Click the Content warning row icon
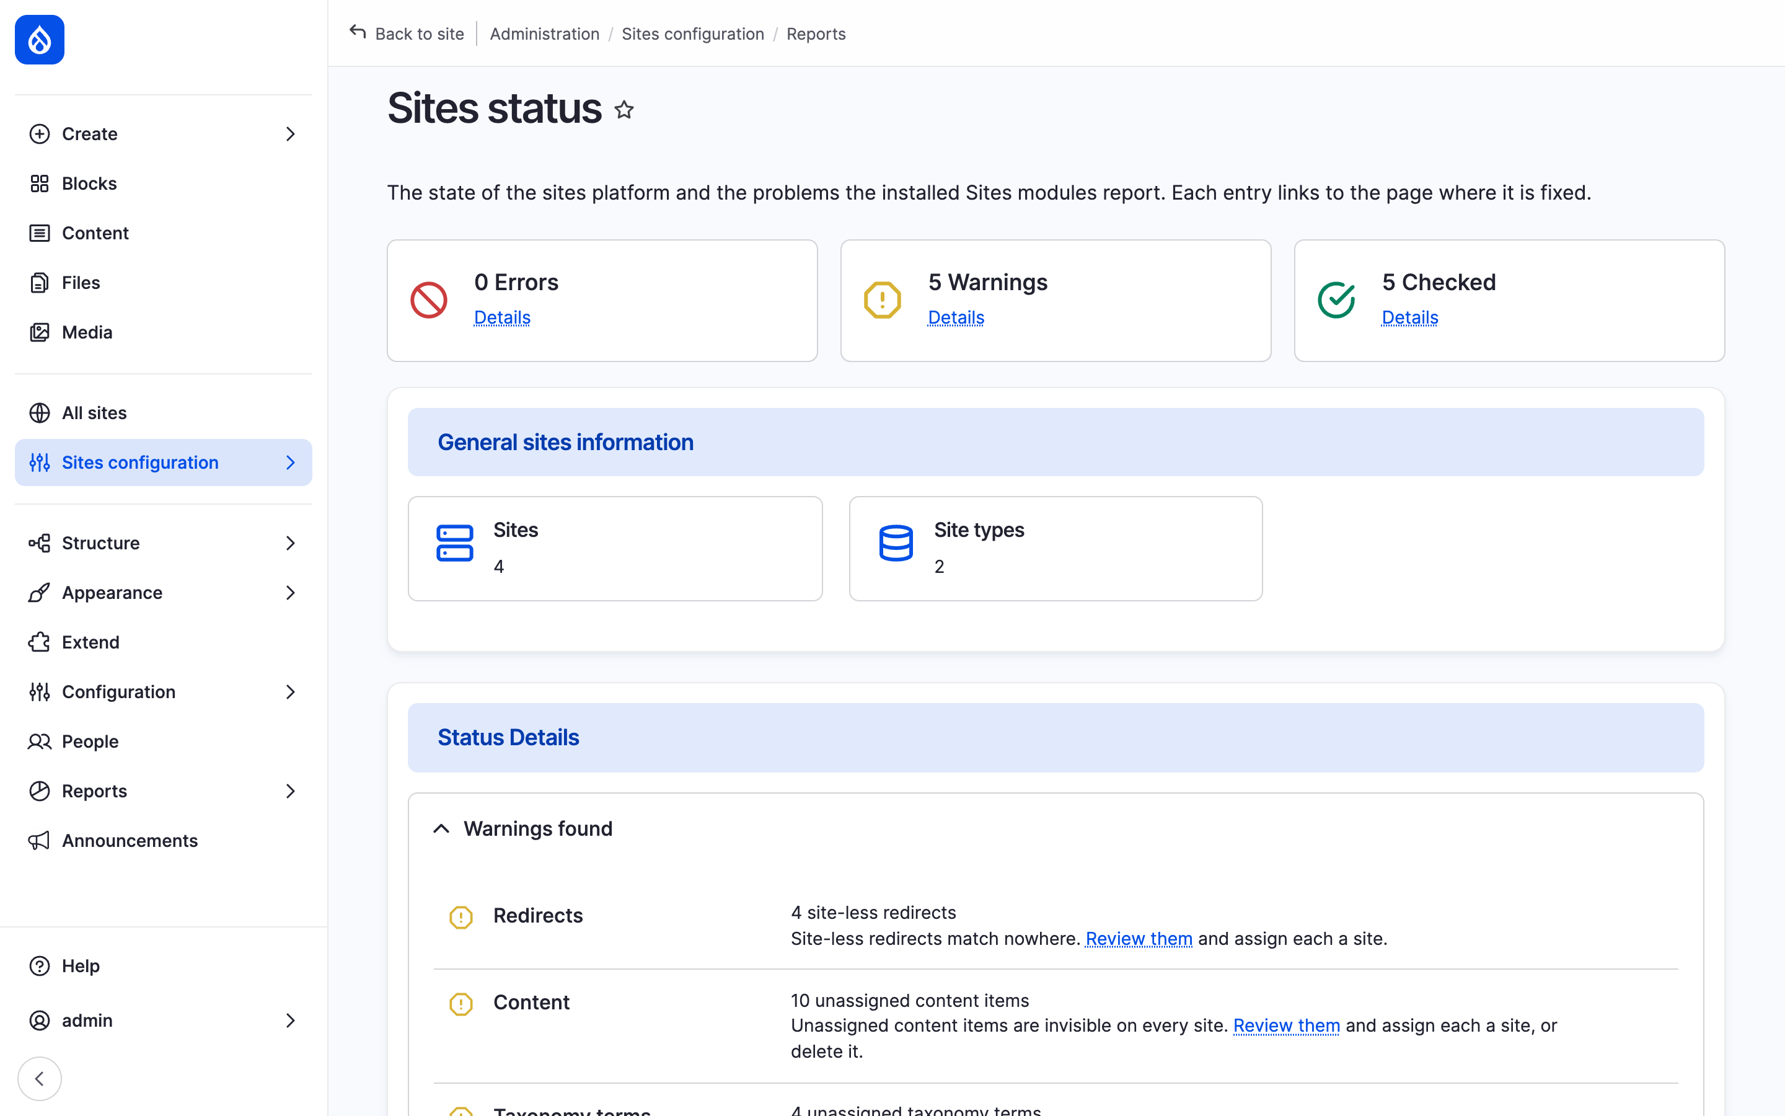Viewport: 1785px width, 1116px height. point(461,1004)
